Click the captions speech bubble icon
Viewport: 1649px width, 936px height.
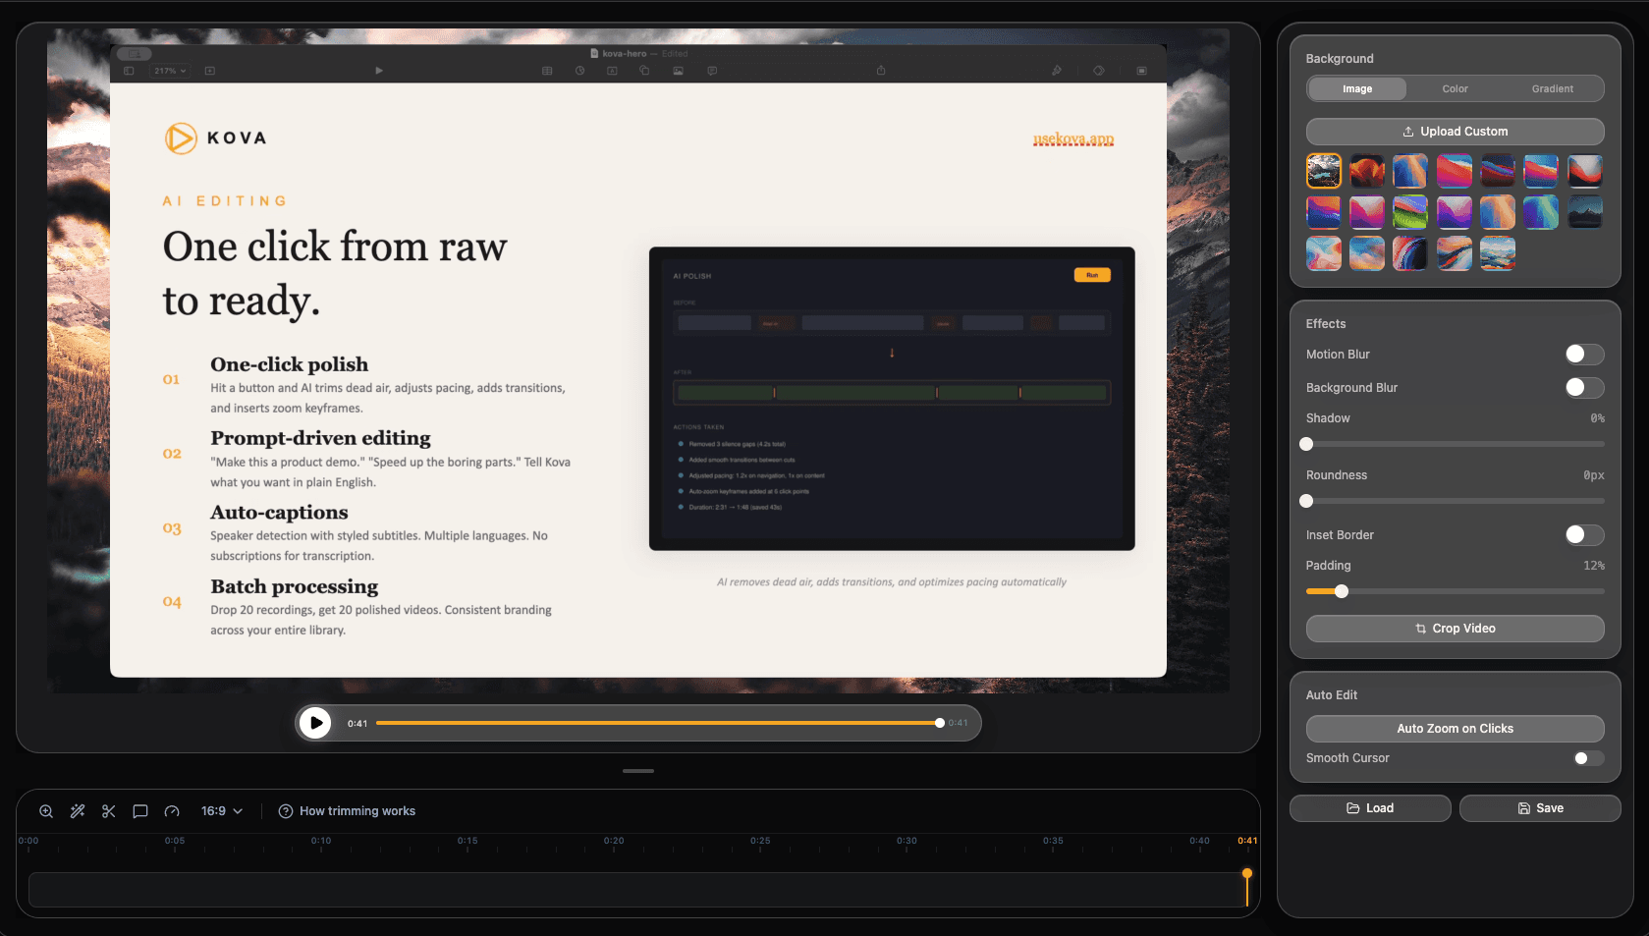pyautogui.click(x=139, y=810)
